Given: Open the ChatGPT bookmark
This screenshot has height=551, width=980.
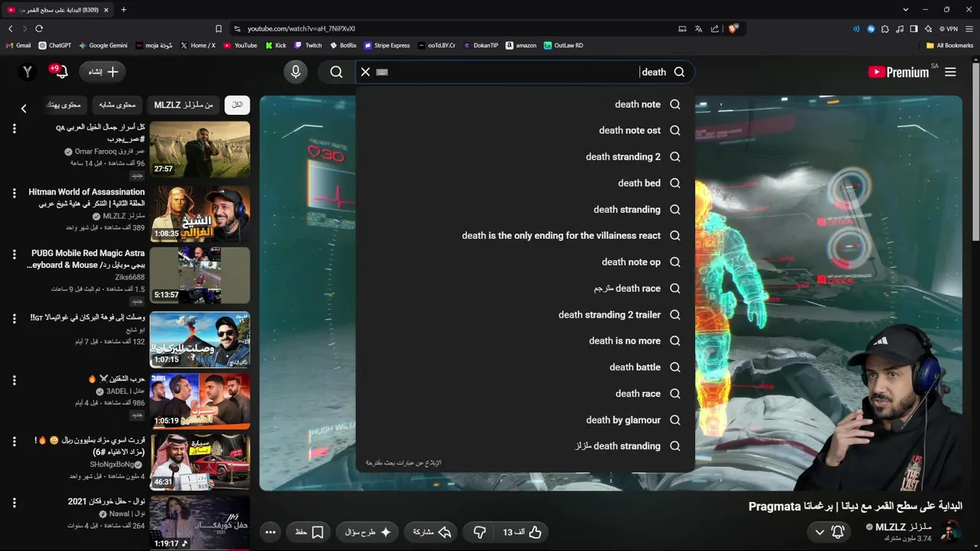Looking at the screenshot, I should [x=55, y=45].
